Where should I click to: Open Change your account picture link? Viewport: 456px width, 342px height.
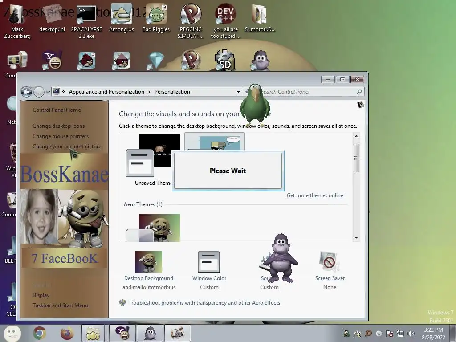coord(67,146)
